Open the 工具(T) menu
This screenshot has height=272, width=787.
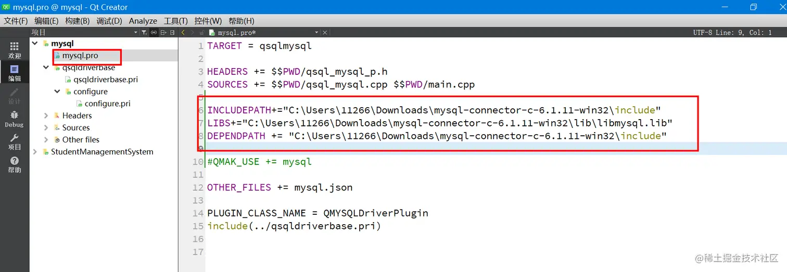point(175,21)
